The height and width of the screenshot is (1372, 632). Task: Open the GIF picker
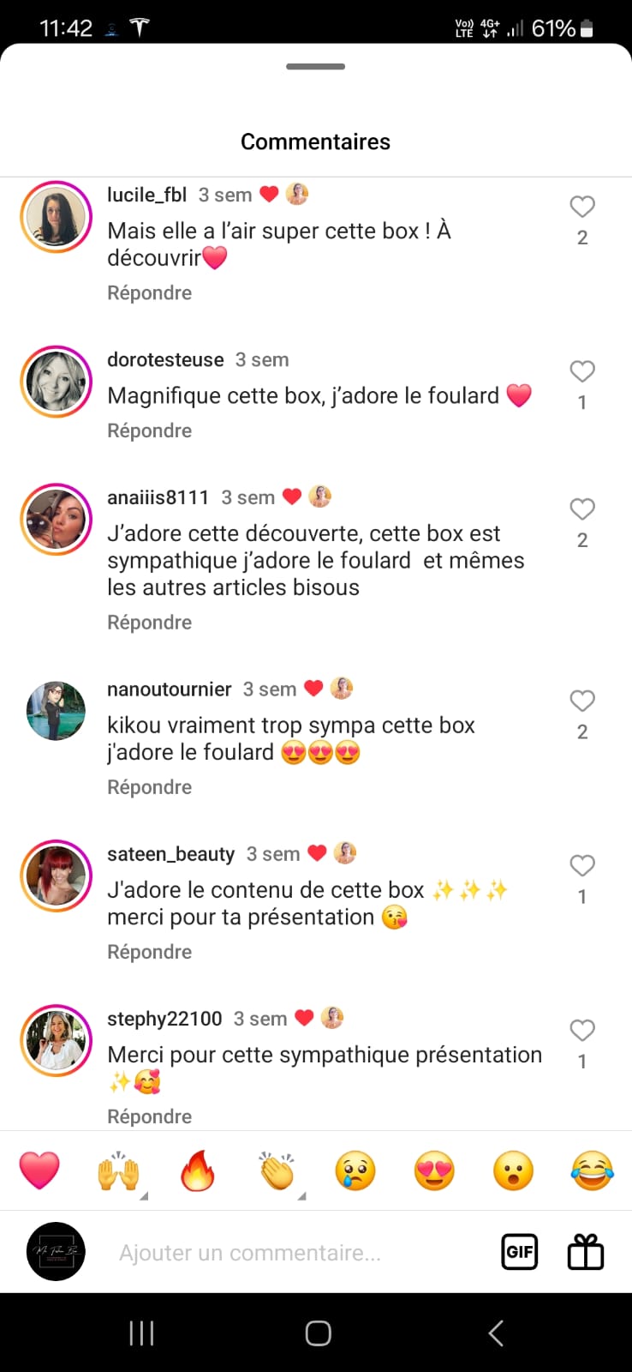pyautogui.click(x=519, y=1252)
